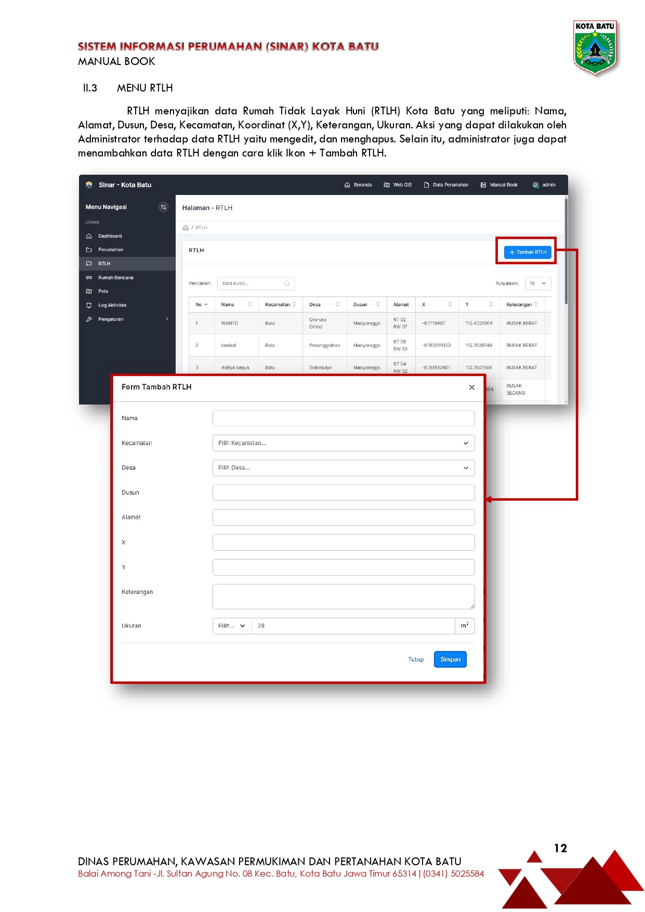Viewport: 645px width, 912px height.
Task: Click the Data Perumahan document icon
Action: pyautogui.click(x=426, y=185)
